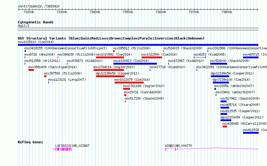Click the KCNB2 magenta transcript line
267x166 pixels.
point(212,149)
